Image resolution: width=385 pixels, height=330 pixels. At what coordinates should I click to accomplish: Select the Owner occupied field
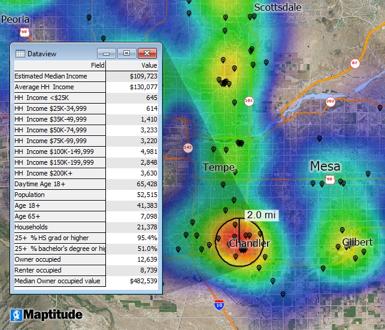[x=60, y=259]
